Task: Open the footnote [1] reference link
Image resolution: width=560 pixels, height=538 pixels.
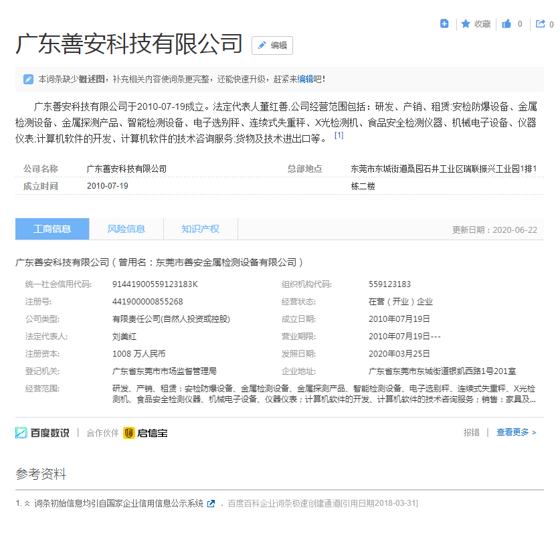Action: pyautogui.click(x=339, y=135)
